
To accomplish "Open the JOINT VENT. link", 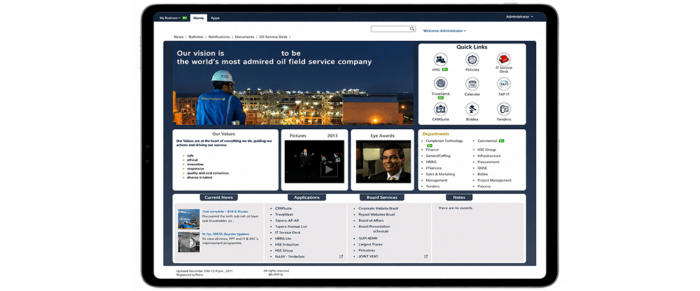I will click(369, 256).
